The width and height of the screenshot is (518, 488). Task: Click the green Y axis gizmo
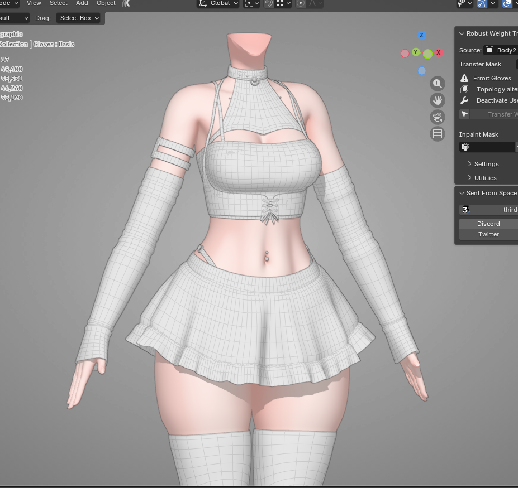(416, 52)
